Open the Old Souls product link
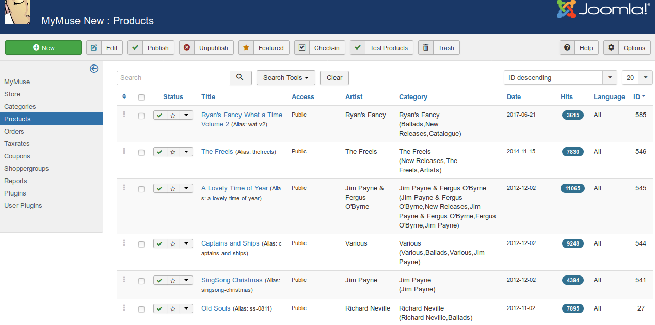Screen dimensions: 655x325 pos(216,308)
